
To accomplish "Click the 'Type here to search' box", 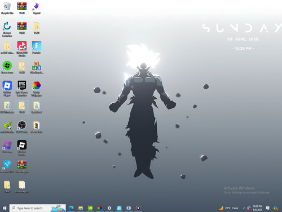I will [38, 208].
